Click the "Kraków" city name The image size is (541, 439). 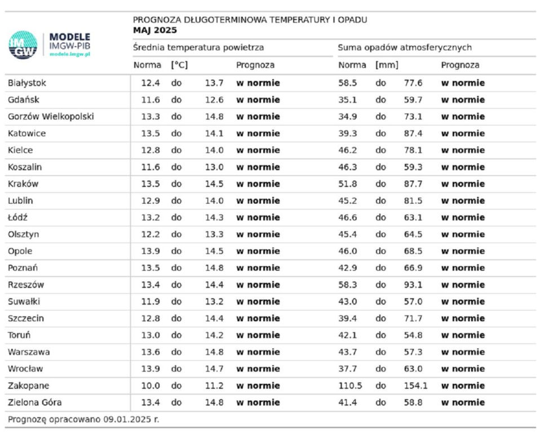point(23,184)
